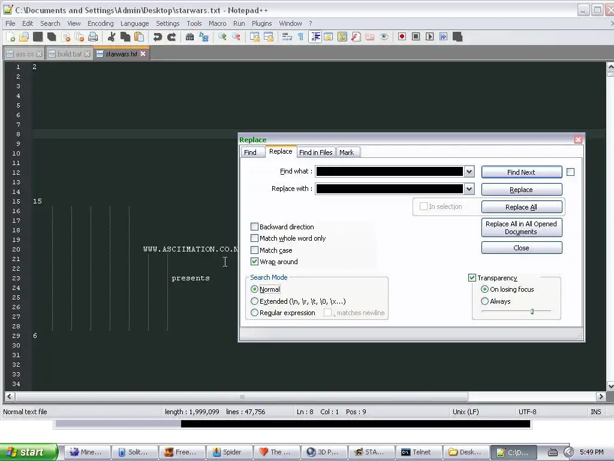Click the Zoom Out toolbar icon

(236, 37)
